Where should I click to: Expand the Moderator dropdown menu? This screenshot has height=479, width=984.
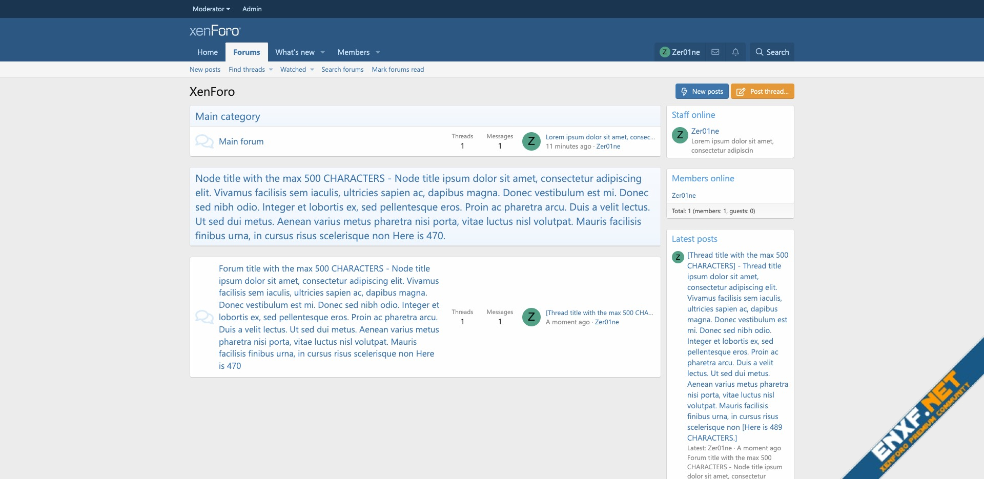[211, 9]
